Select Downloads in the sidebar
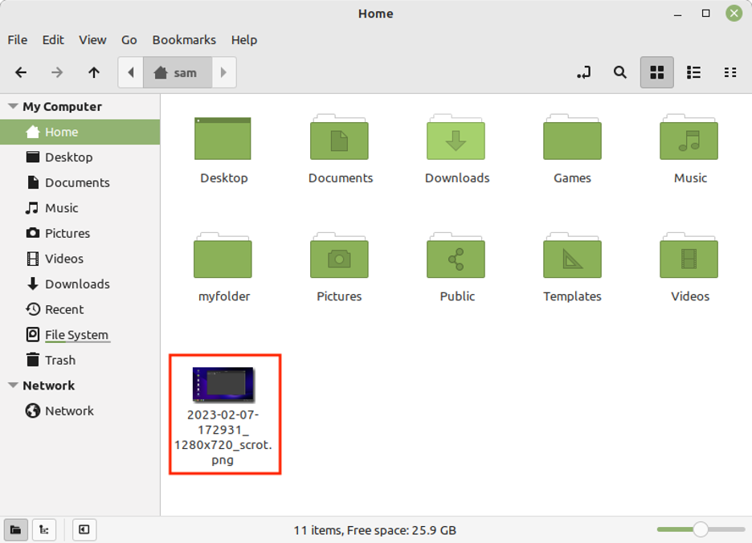This screenshot has height=543, width=752. tap(80, 284)
